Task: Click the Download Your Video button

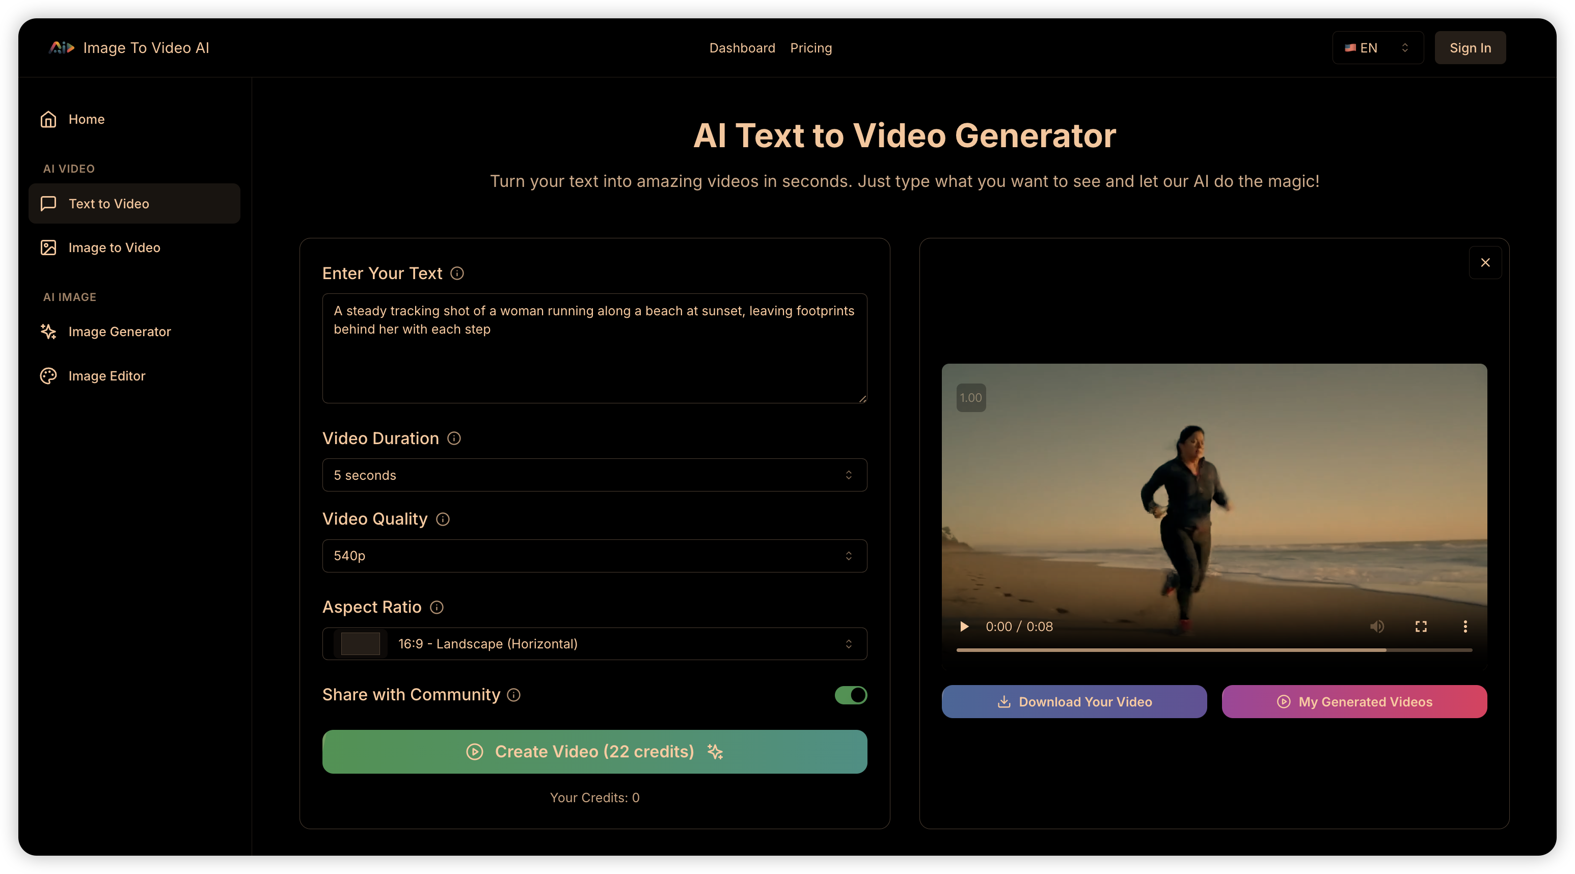Action: click(1074, 702)
